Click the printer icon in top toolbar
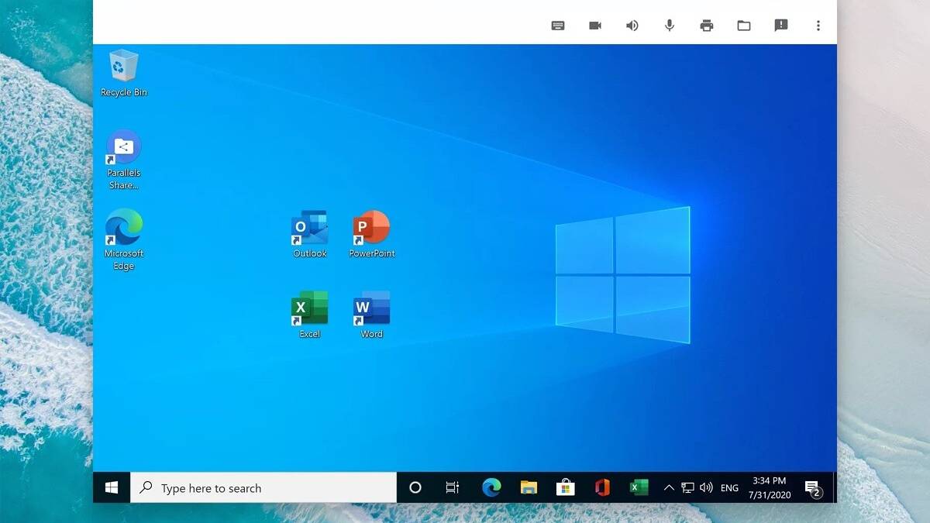The height and width of the screenshot is (523, 930). pos(707,26)
